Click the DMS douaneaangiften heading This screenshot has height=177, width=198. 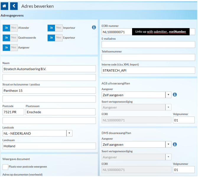click(x=116, y=133)
